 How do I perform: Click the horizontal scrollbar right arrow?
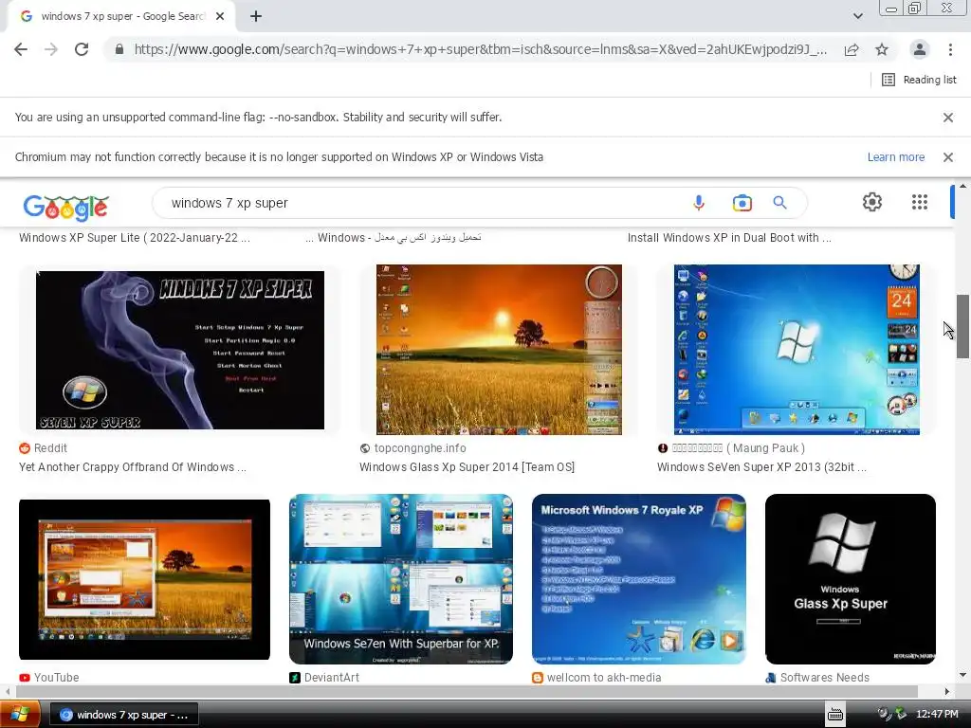click(947, 691)
